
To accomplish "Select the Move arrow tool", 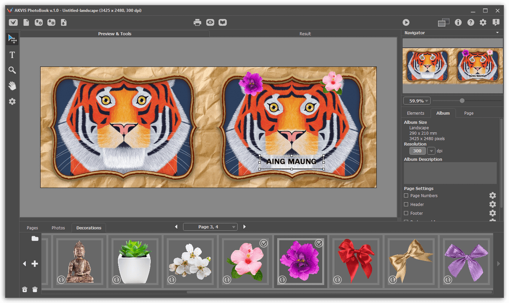I will (12, 39).
